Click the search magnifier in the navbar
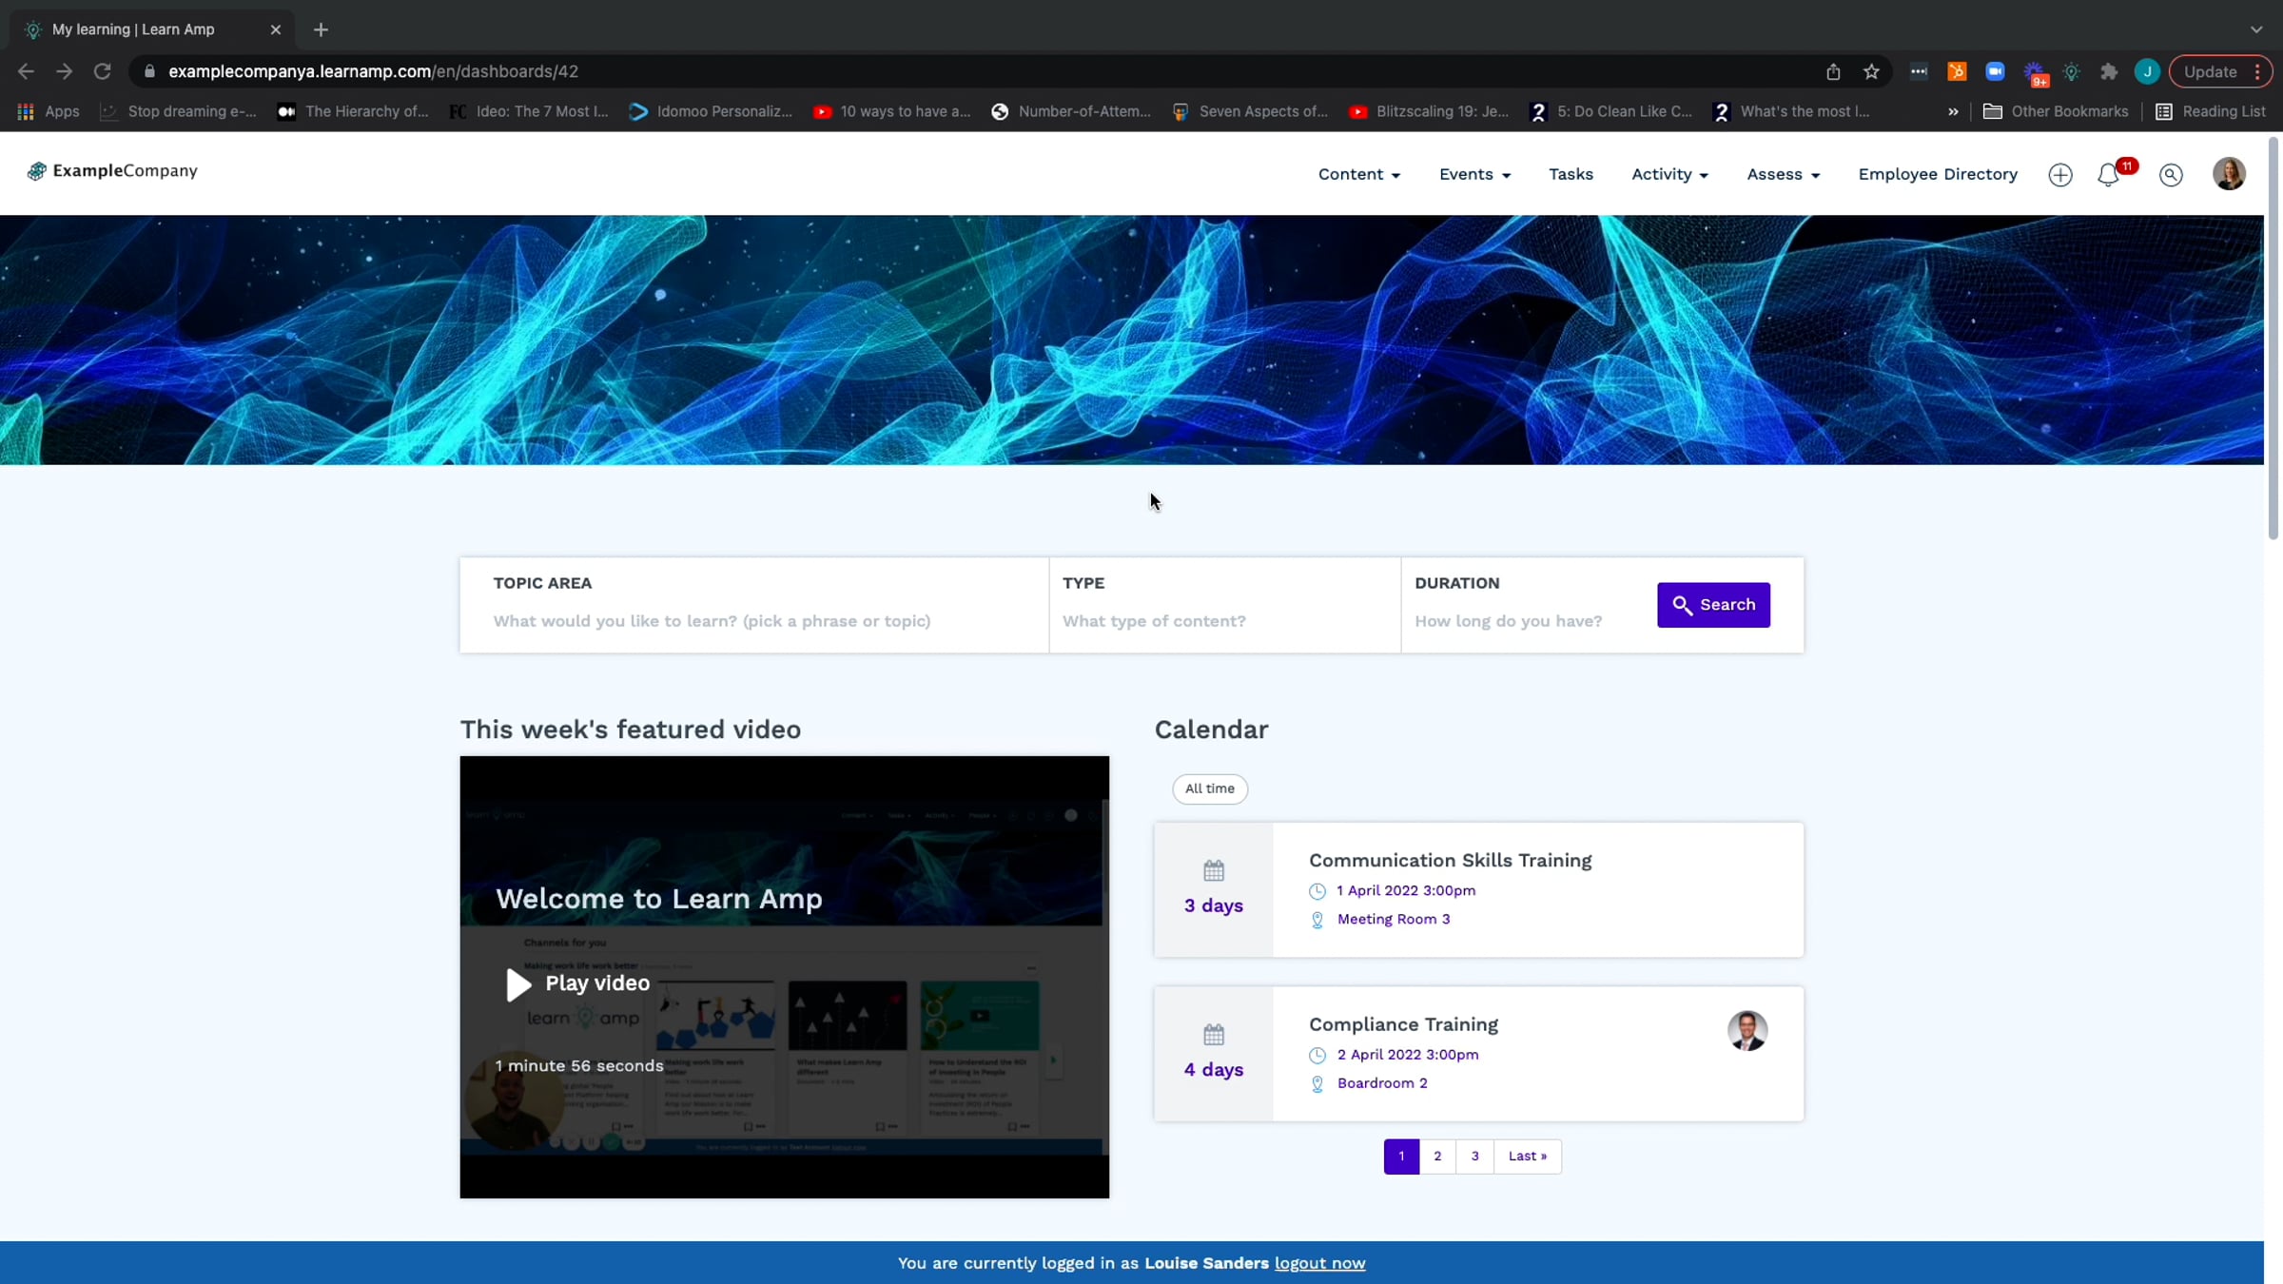 click(2171, 175)
